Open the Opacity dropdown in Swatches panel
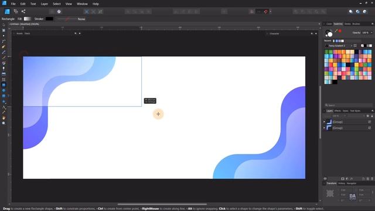The image size is (375, 211). [371, 33]
